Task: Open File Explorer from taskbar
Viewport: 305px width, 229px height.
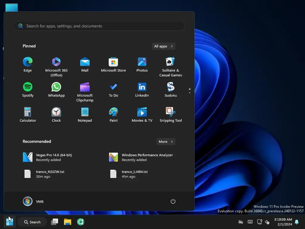Action: coord(68,222)
